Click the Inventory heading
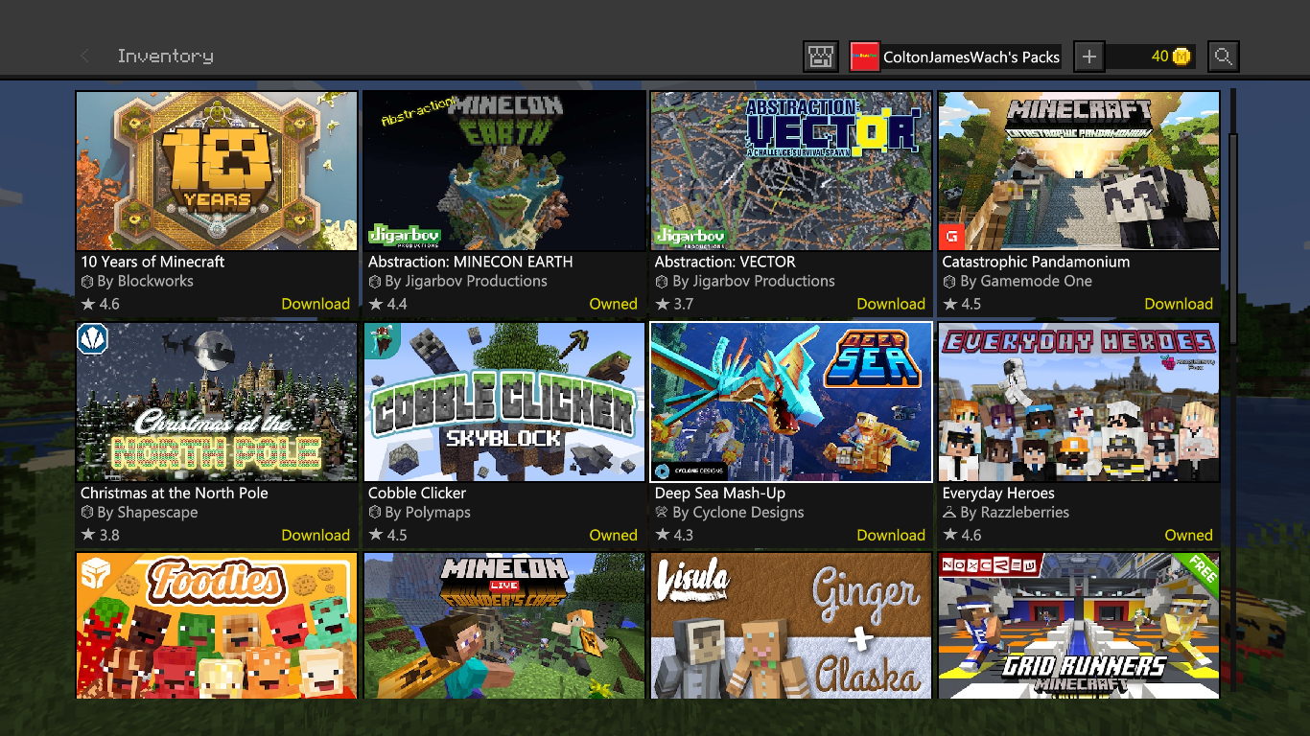The height and width of the screenshot is (736, 1310). click(x=165, y=57)
